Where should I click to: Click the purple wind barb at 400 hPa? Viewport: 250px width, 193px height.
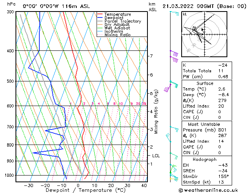174,53
